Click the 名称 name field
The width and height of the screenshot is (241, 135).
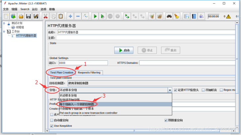coord(147,32)
